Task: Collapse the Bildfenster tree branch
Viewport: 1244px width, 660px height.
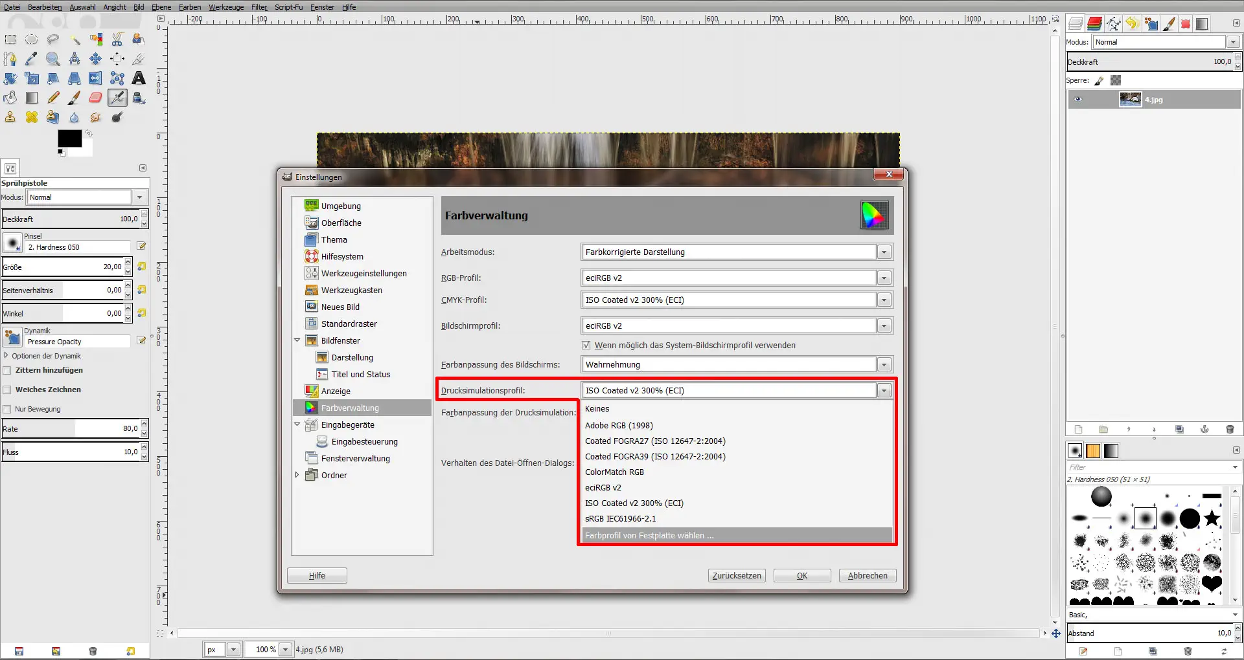Action: tap(297, 340)
